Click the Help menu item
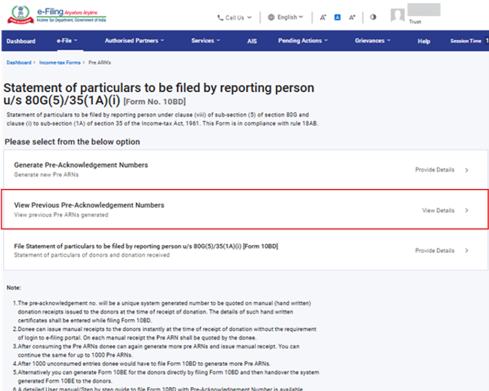This screenshot has height=391, width=489. 423,41
